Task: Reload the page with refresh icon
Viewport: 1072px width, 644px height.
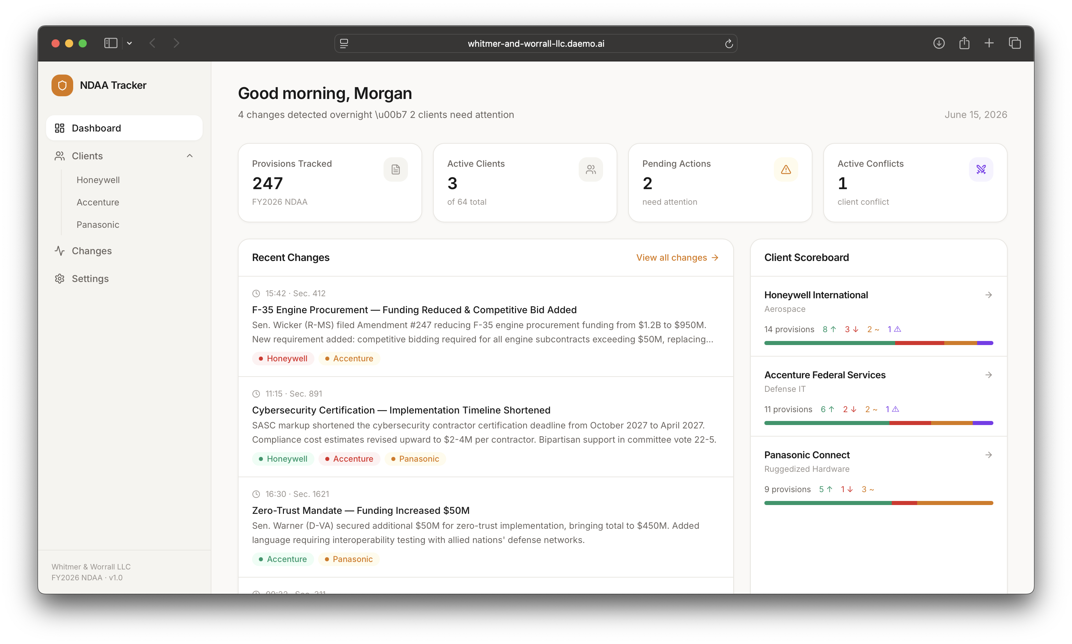Action: pyautogui.click(x=728, y=43)
